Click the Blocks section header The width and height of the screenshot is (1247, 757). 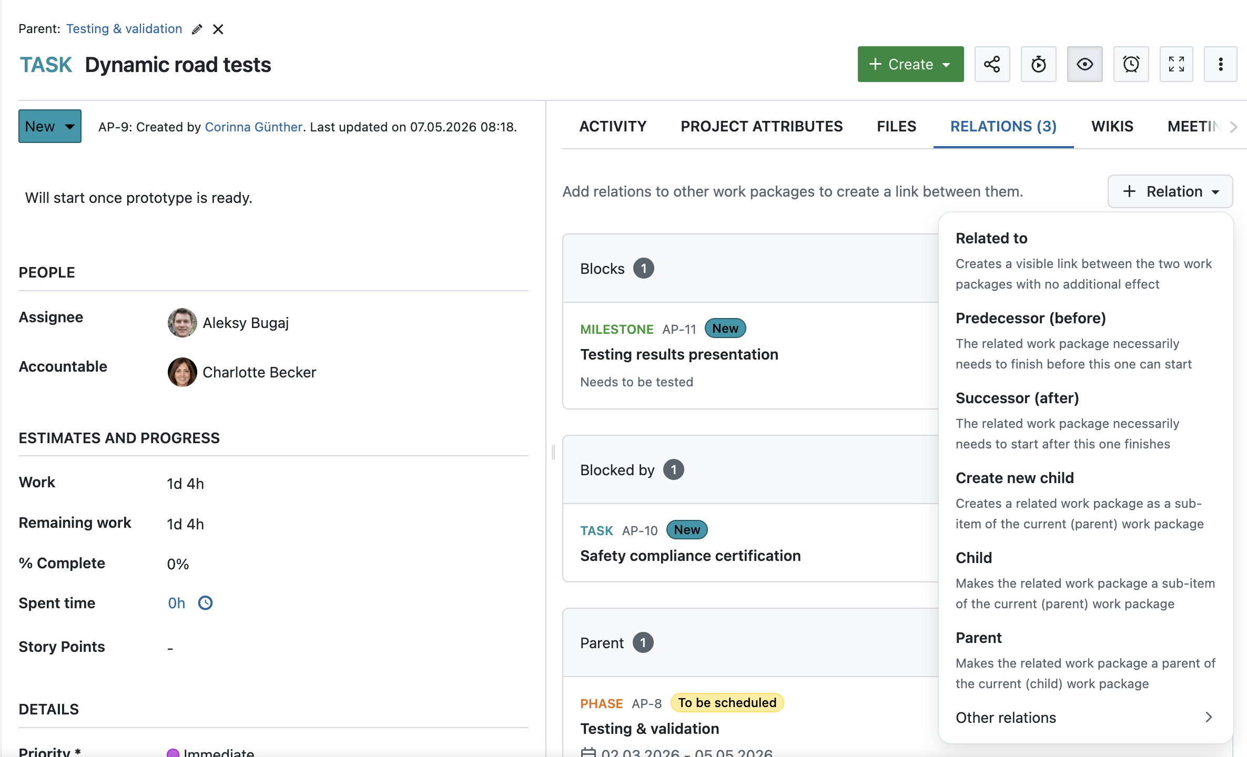pyautogui.click(x=751, y=269)
